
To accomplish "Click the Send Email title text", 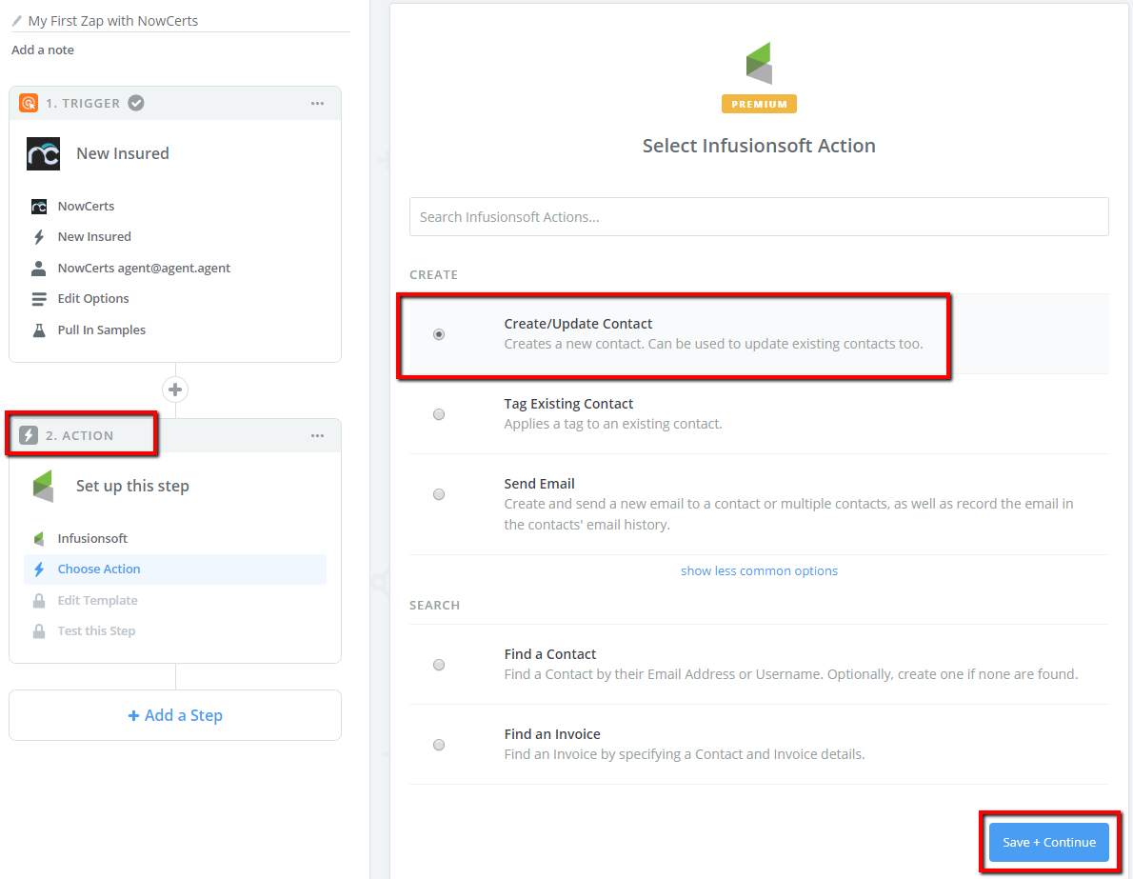I will [539, 484].
